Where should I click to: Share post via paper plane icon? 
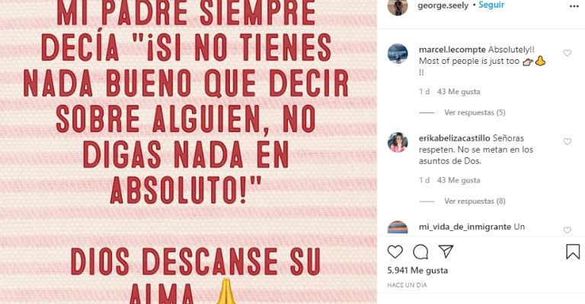[446, 252]
